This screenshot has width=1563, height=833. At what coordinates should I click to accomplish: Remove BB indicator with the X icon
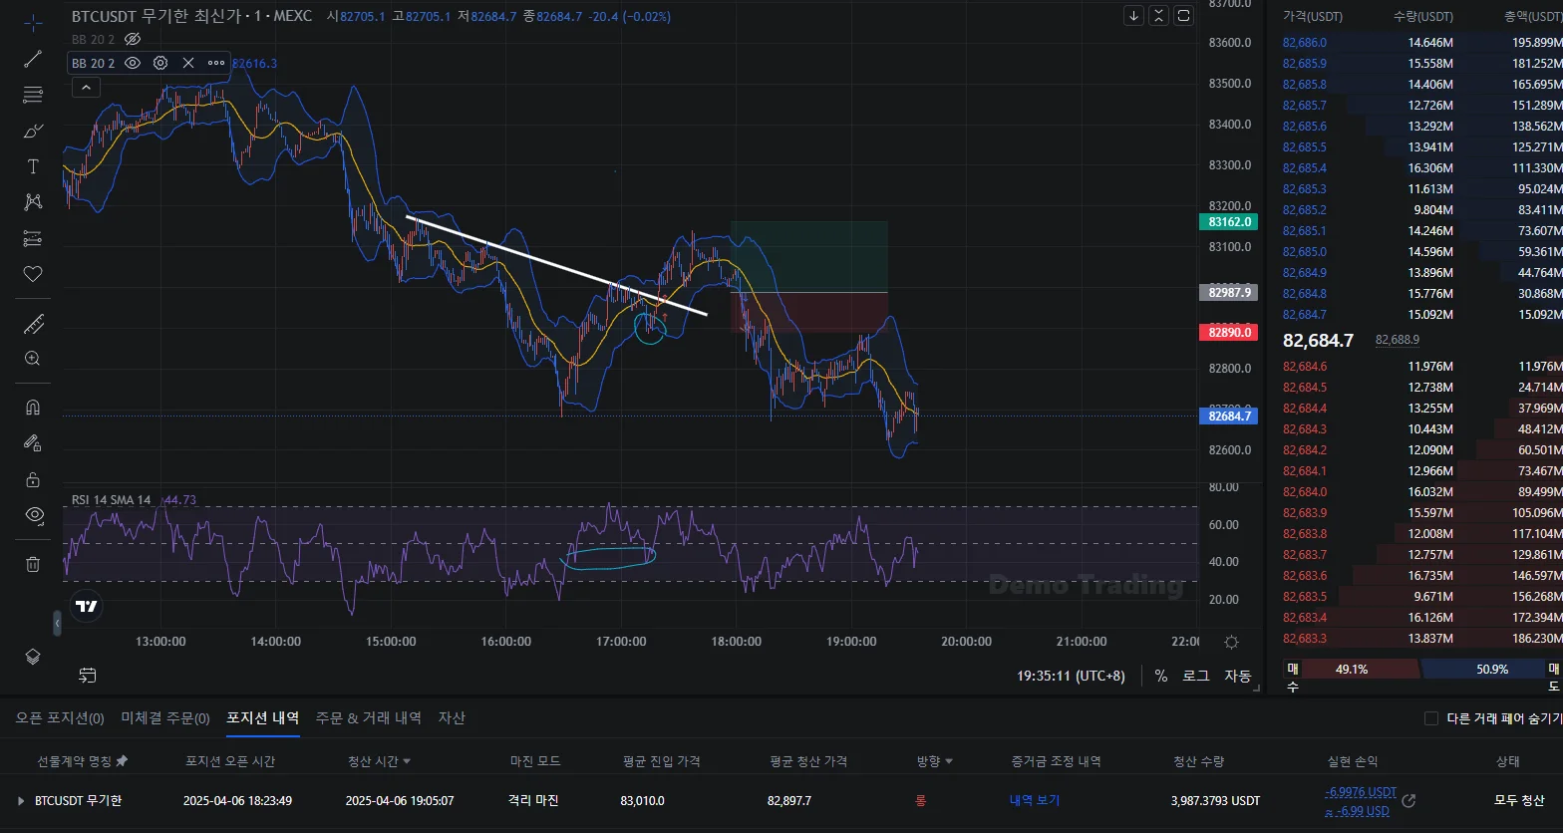188,63
